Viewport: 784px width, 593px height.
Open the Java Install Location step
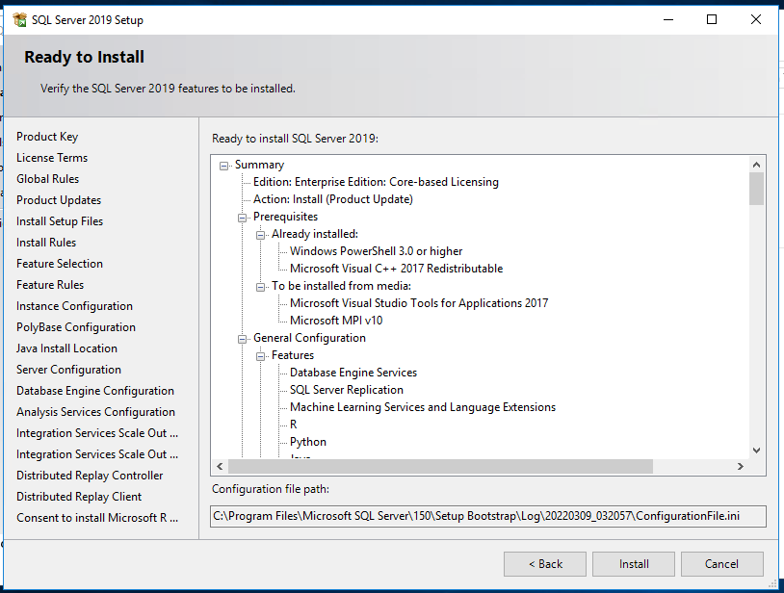pos(66,348)
